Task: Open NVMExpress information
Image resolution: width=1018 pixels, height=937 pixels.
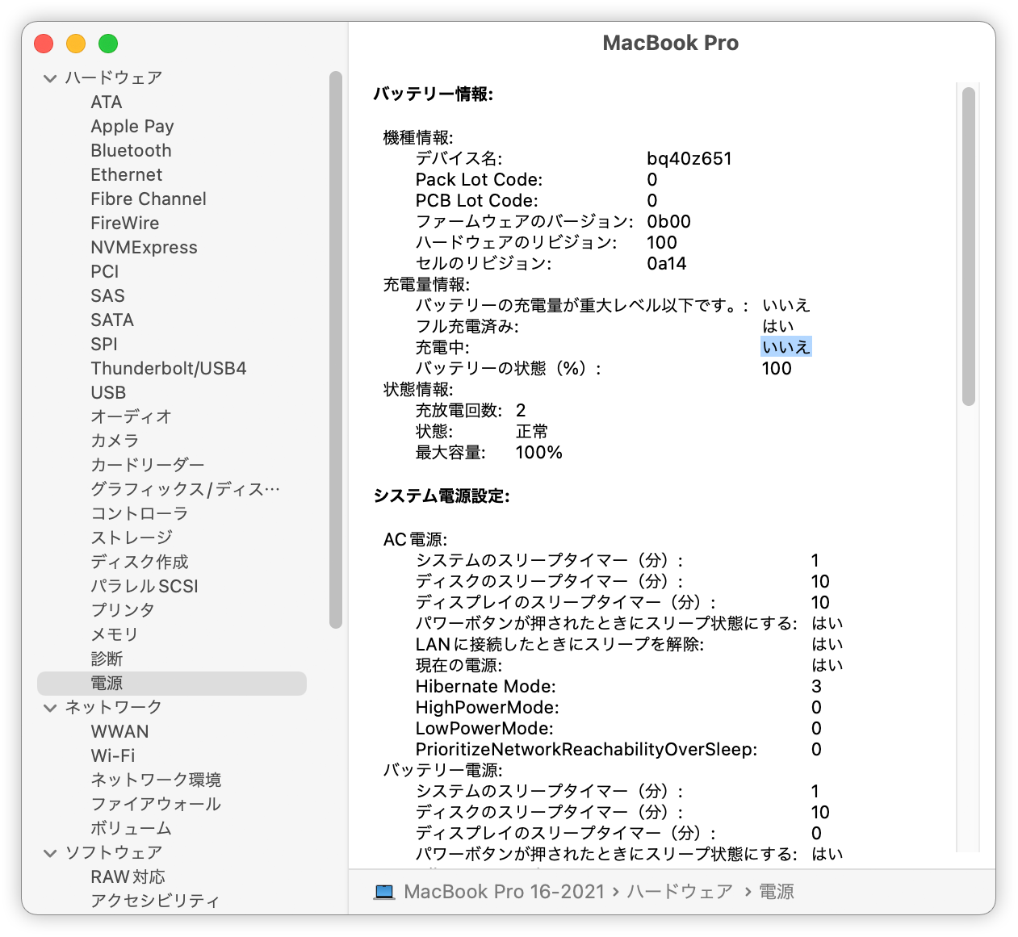Action: 144,248
